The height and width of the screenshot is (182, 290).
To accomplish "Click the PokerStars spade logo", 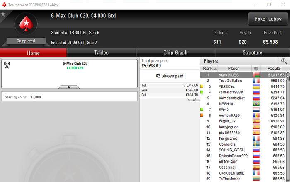I will point(26,24).
